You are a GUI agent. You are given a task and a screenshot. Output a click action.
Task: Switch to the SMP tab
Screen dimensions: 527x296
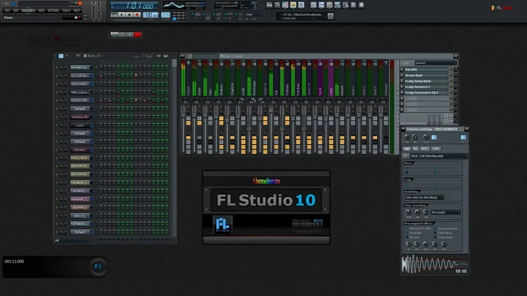pos(407,149)
